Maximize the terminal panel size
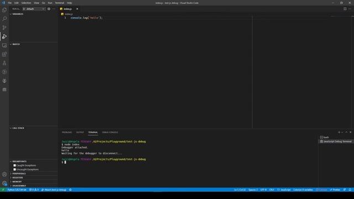The height and width of the screenshot is (199, 354). tap(346, 132)
